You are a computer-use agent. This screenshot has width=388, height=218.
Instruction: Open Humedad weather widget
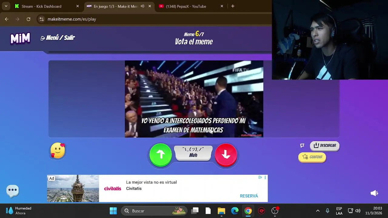click(19, 211)
